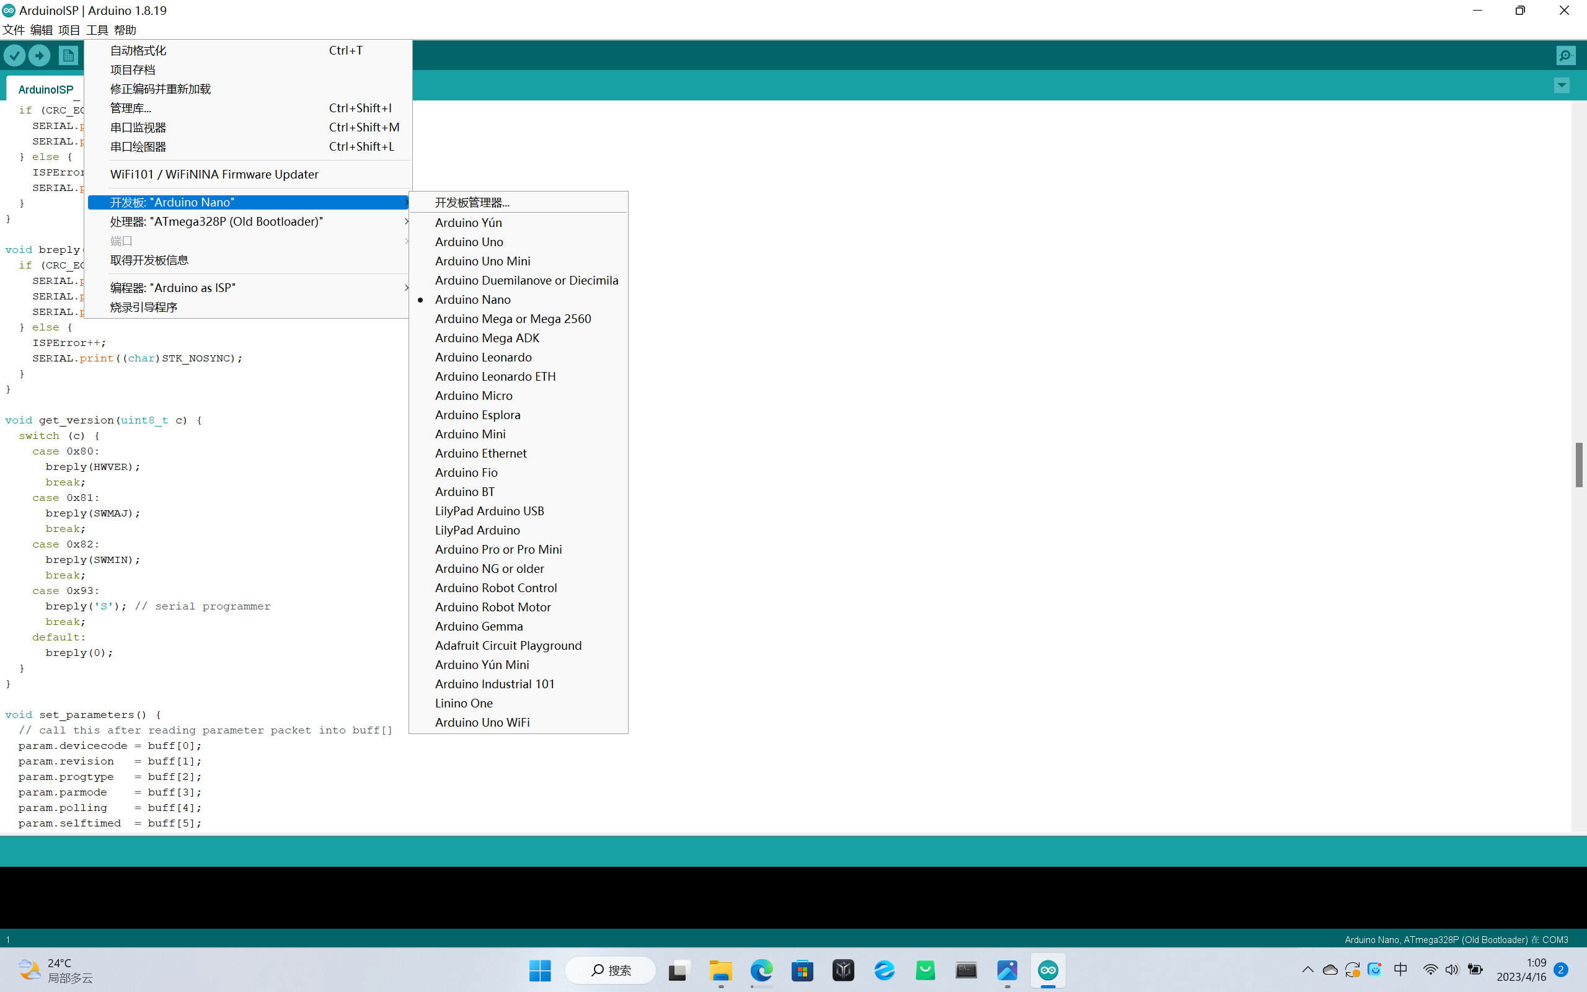Open the Serial Monitor magnifier icon

pos(1565,56)
